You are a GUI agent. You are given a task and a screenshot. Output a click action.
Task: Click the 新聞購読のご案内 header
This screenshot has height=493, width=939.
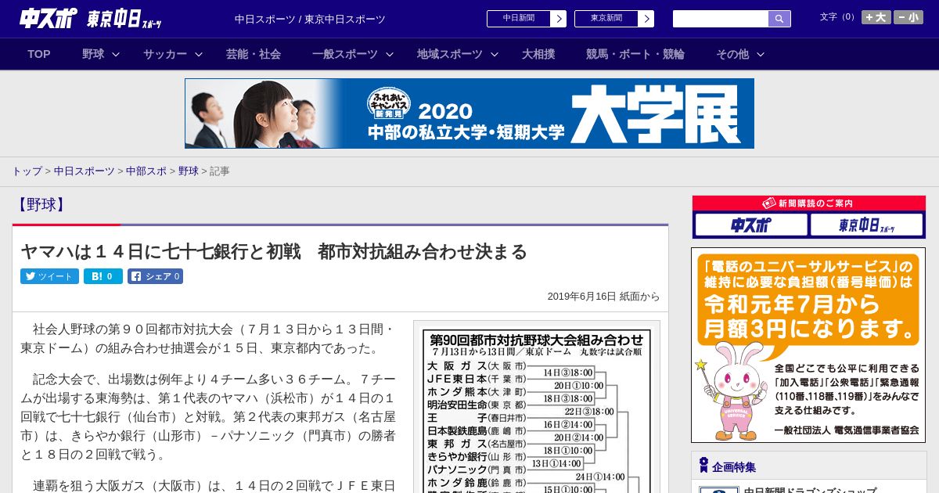pos(808,203)
